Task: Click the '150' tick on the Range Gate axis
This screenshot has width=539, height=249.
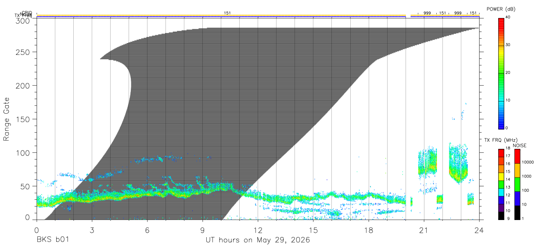Action: click(23, 119)
